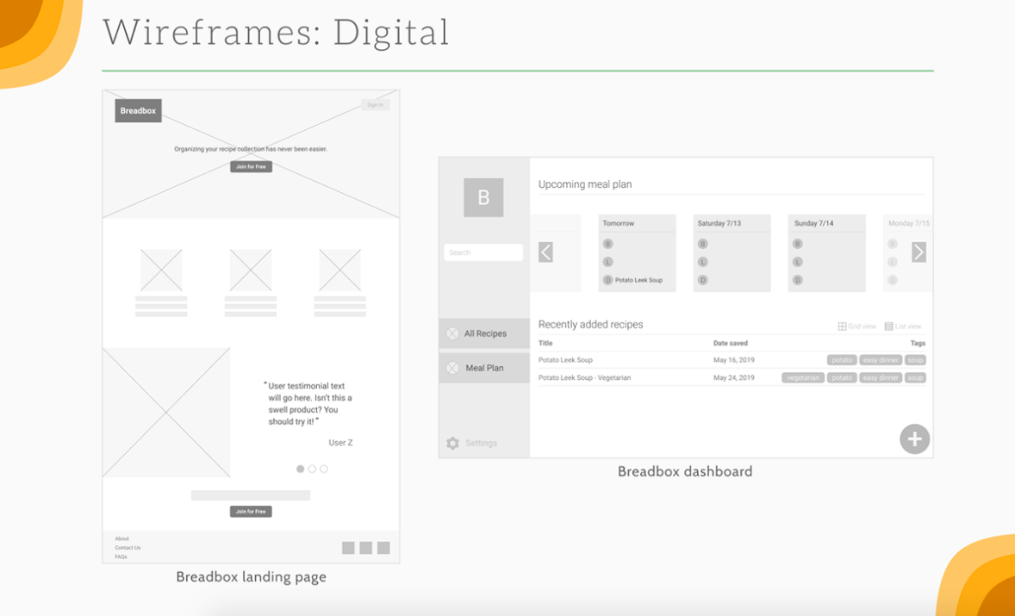Click the Search input field

(483, 252)
